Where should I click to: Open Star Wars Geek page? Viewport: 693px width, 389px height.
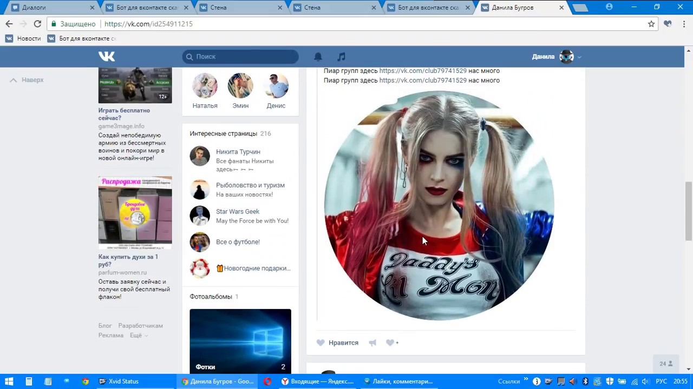tap(238, 211)
